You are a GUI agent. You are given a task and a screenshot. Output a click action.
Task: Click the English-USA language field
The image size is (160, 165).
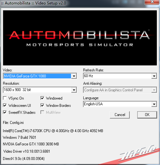[117, 104]
